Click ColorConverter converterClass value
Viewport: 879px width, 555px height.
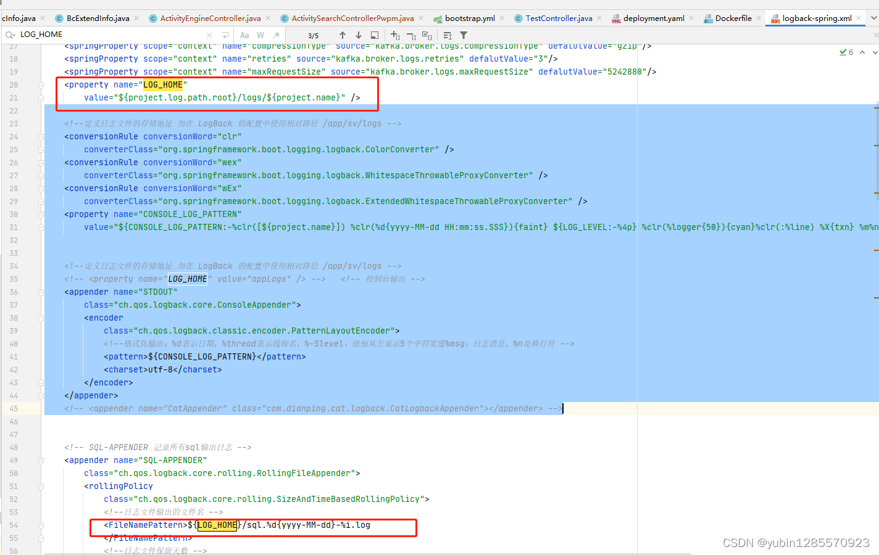coord(299,150)
